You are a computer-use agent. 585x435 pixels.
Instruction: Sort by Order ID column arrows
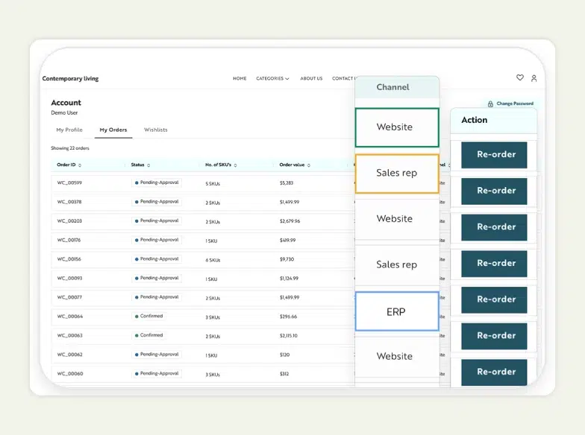80,165
